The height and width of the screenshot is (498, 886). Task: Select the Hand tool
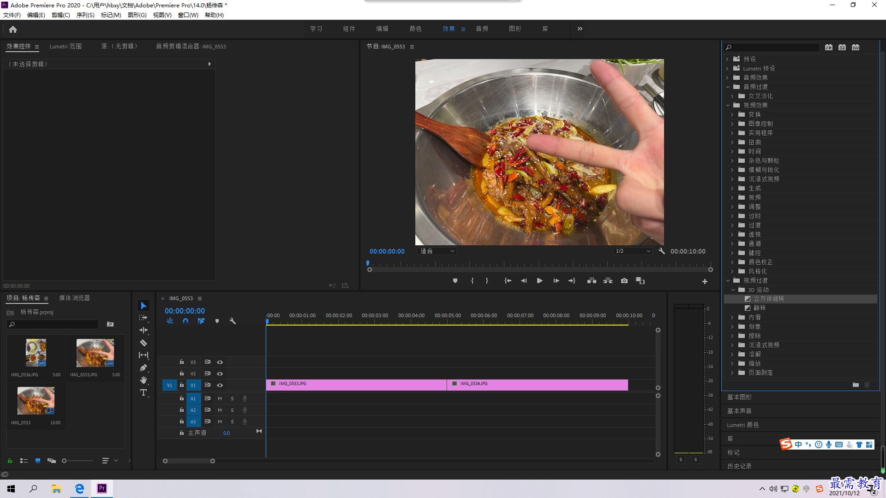tap(144, 380)
